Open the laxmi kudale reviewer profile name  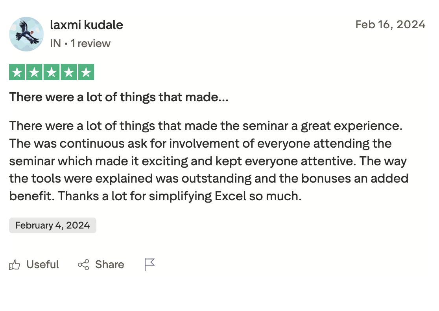[87, 25]
